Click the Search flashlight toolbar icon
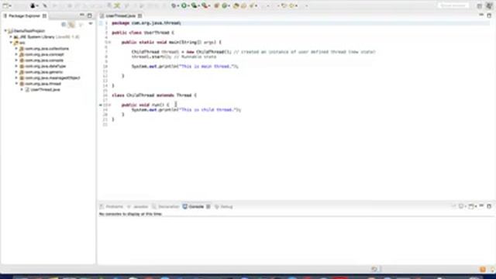The image size is (496, 279). [x=253, y=5]
